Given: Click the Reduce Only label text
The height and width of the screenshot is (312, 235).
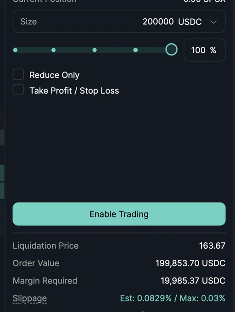Looking at the screenshot, I should coord(55,75).
